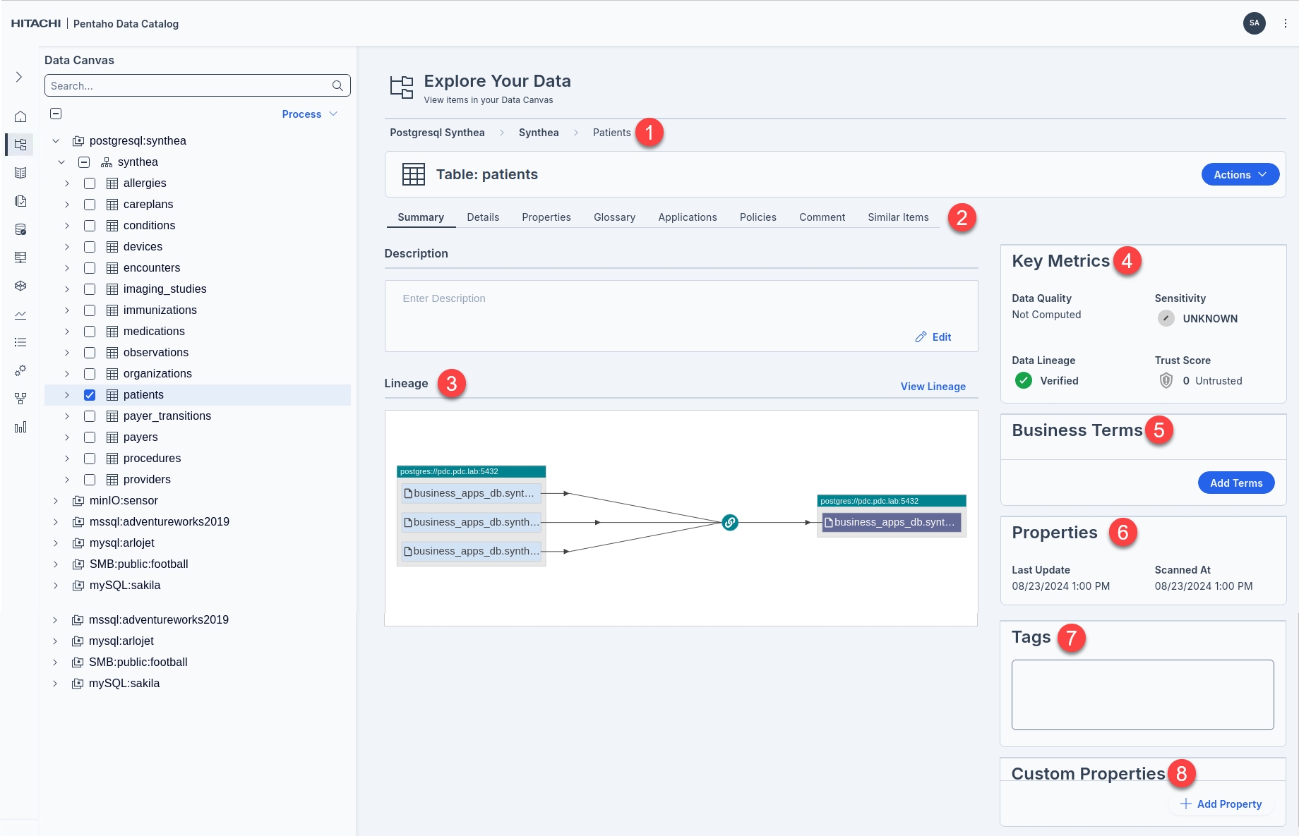Click the Add Terms button
This screenshot has height=836, width=1299.
click(1235, 483)
